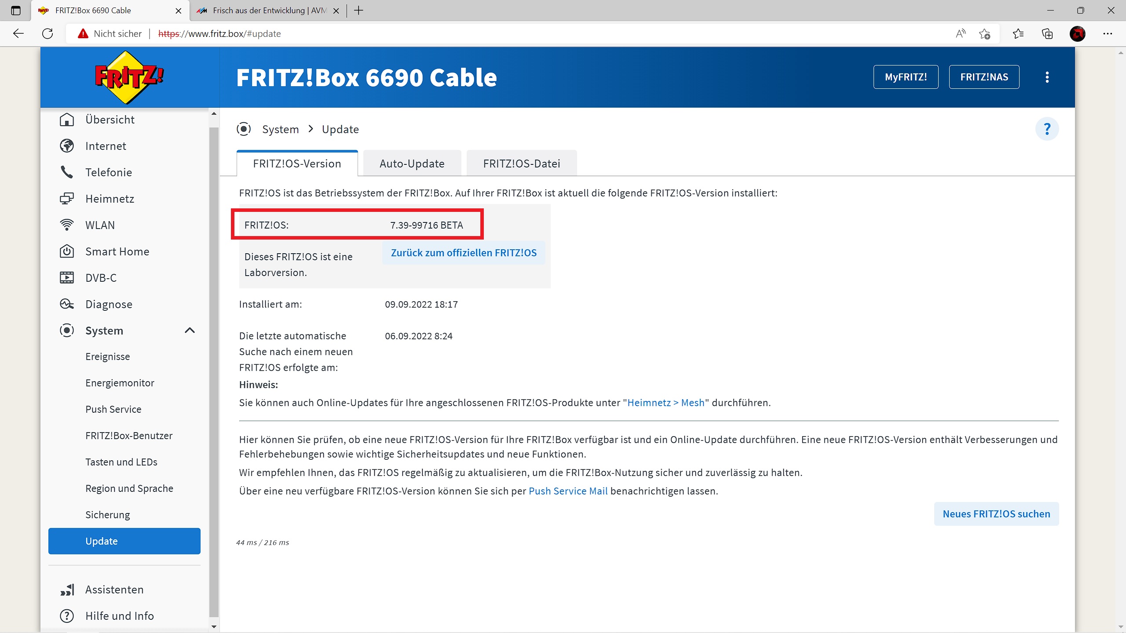Click the browser address bar
This screenshot has width=1126, height=633.
[x=528, y=33]
